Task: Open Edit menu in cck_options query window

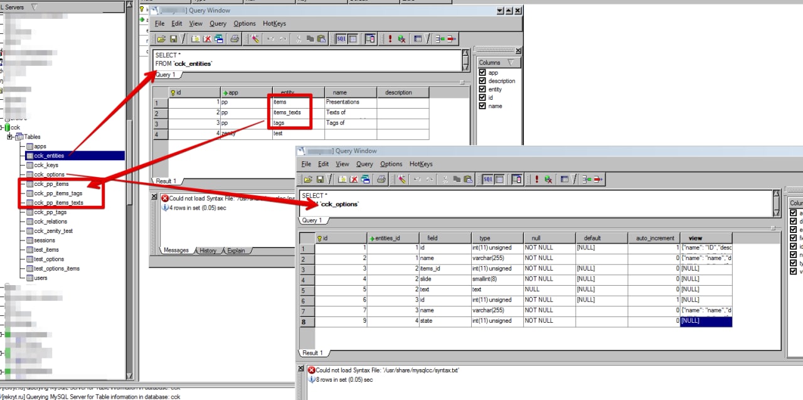Action: 323,164
